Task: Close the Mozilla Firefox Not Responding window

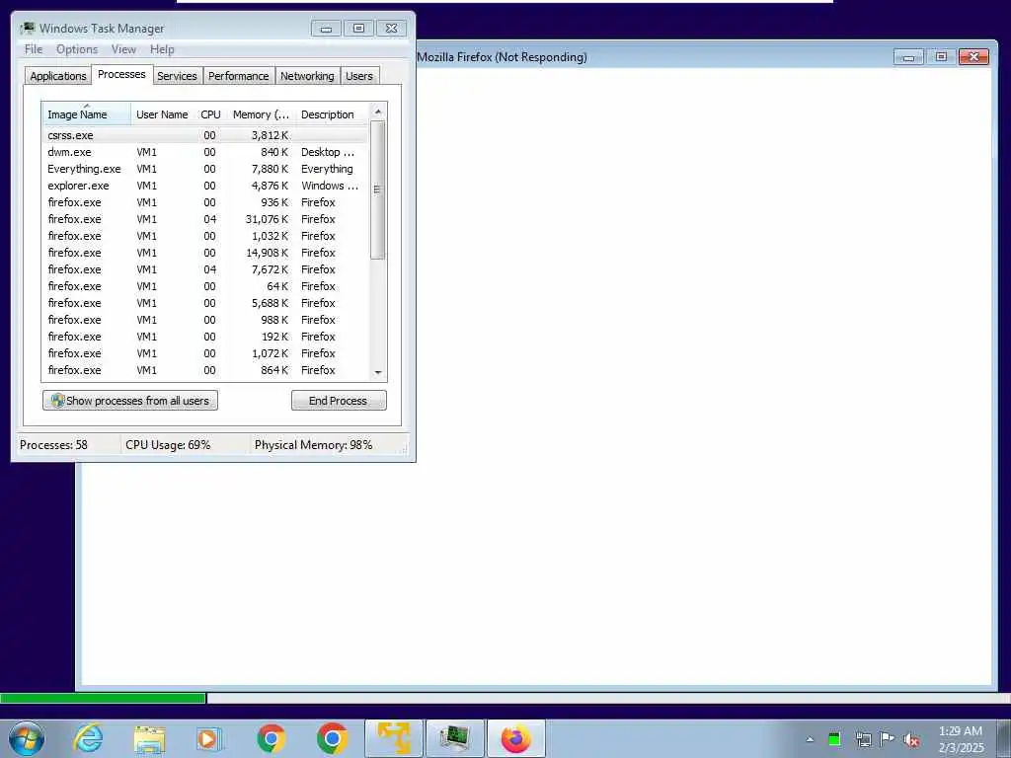Action: tap(973, 56)
